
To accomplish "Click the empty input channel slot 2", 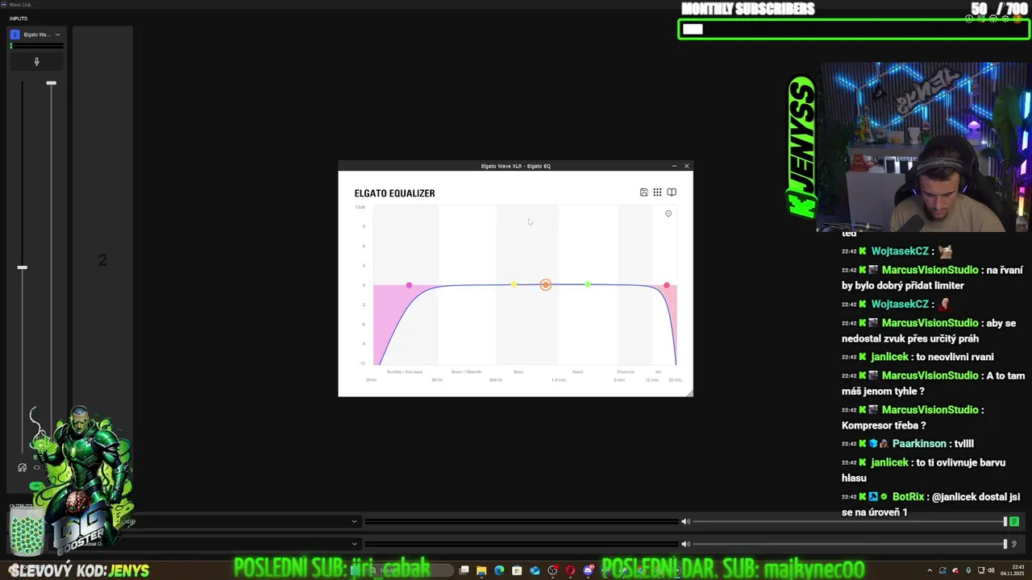I will point(102,260).
